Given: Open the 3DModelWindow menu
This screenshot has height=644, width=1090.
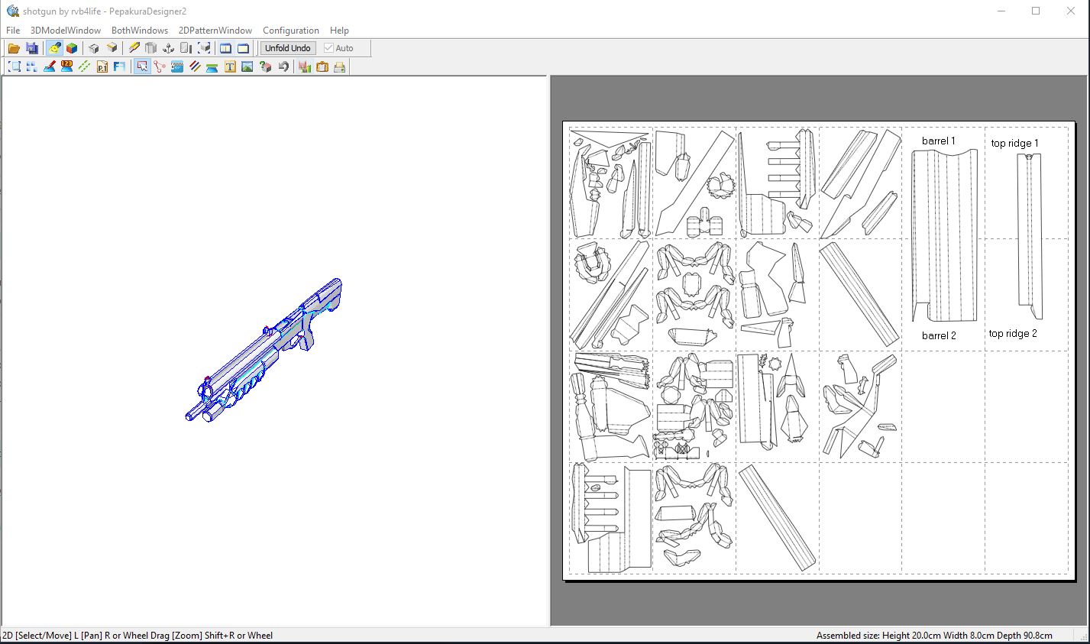Looking at the screenshot, I should pyautogui.click(x=66, y=31).
